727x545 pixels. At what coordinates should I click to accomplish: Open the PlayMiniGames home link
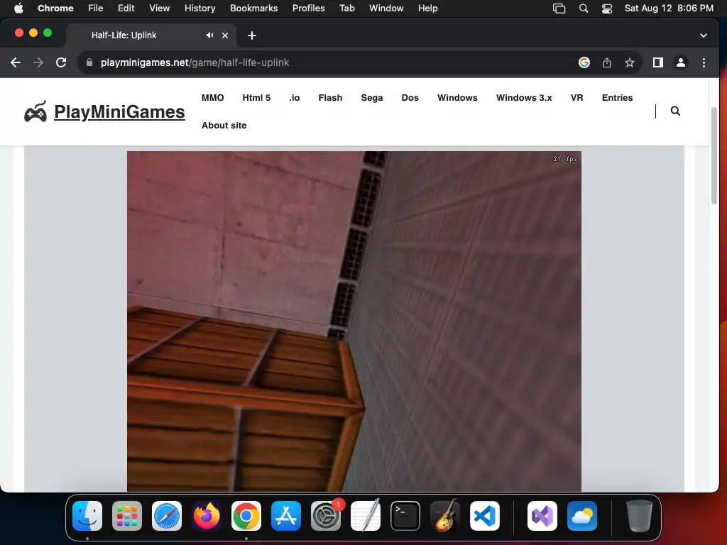[119, 111]
